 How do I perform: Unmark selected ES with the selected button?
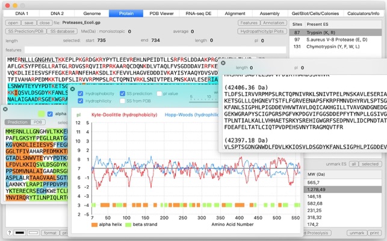(370, 164)
